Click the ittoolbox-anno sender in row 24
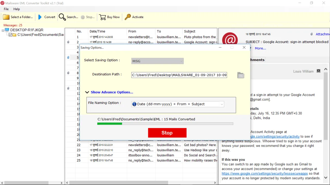 [x=141, y=155]
